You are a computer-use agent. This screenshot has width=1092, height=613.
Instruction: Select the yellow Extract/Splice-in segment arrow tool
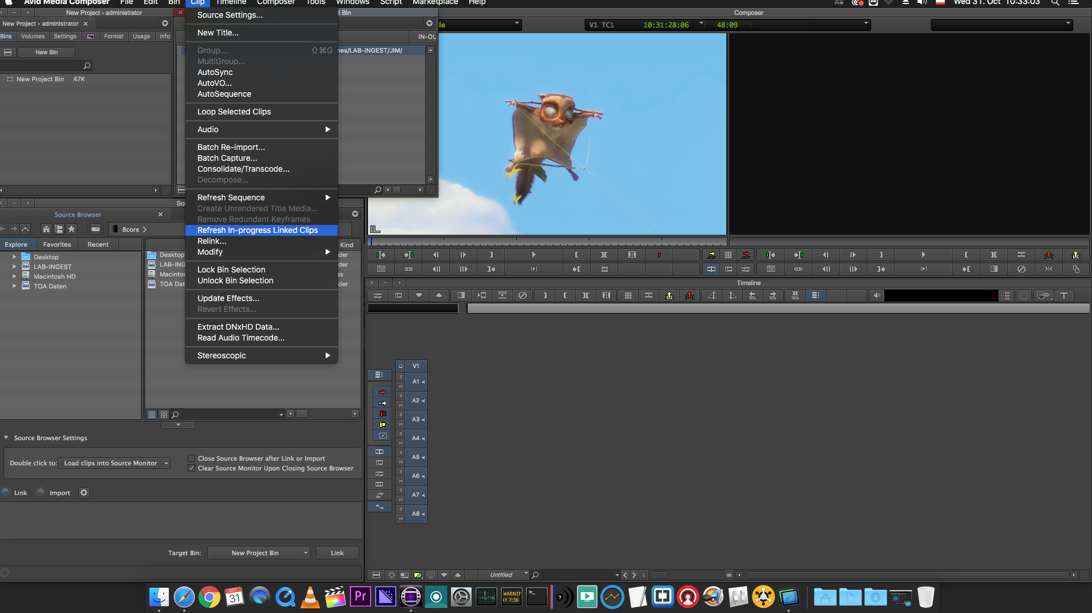382,403
